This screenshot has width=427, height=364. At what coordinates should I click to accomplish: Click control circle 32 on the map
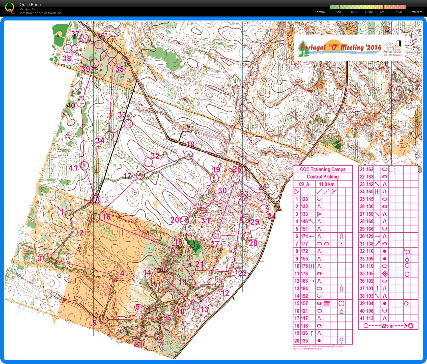(x=148, y=162)
